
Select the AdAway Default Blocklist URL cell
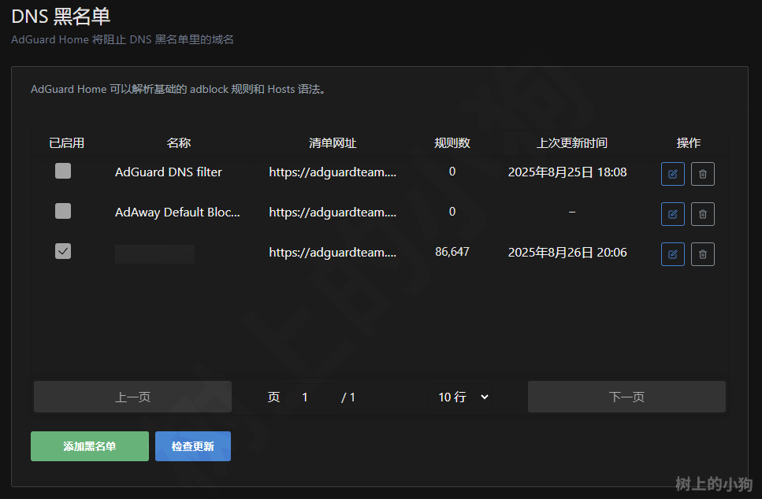(x=333, y=213)
